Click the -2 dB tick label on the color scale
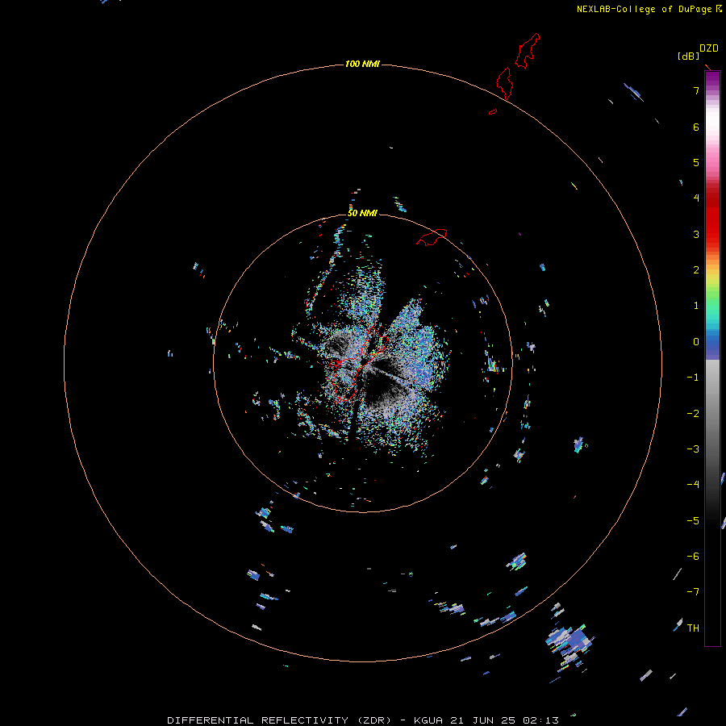The image size is (726, 726). point(693,414)
